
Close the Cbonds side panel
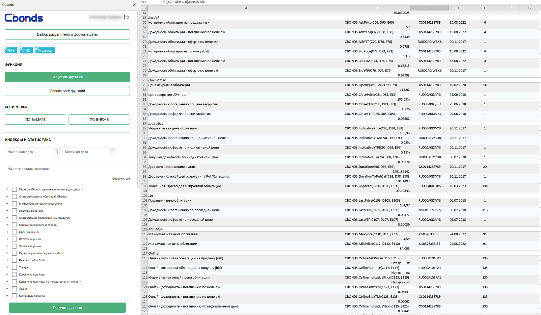click(134, 5)
